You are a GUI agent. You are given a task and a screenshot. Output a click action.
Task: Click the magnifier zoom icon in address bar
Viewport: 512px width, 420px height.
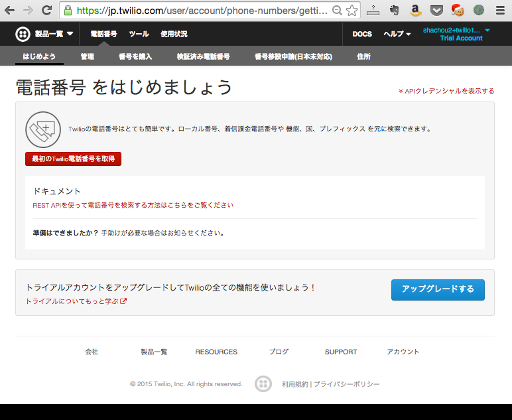[337, 11]
